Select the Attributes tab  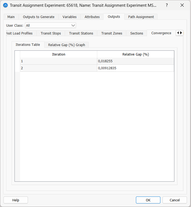click(x=92, y=17)
